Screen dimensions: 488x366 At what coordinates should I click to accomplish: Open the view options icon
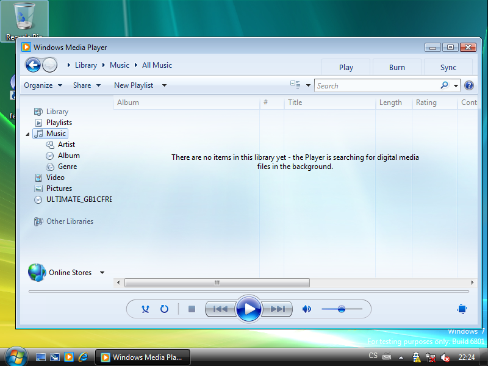[295, 85]
